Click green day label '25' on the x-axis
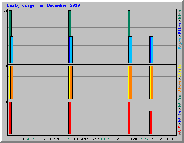184x143 pixels. point(140,139)
